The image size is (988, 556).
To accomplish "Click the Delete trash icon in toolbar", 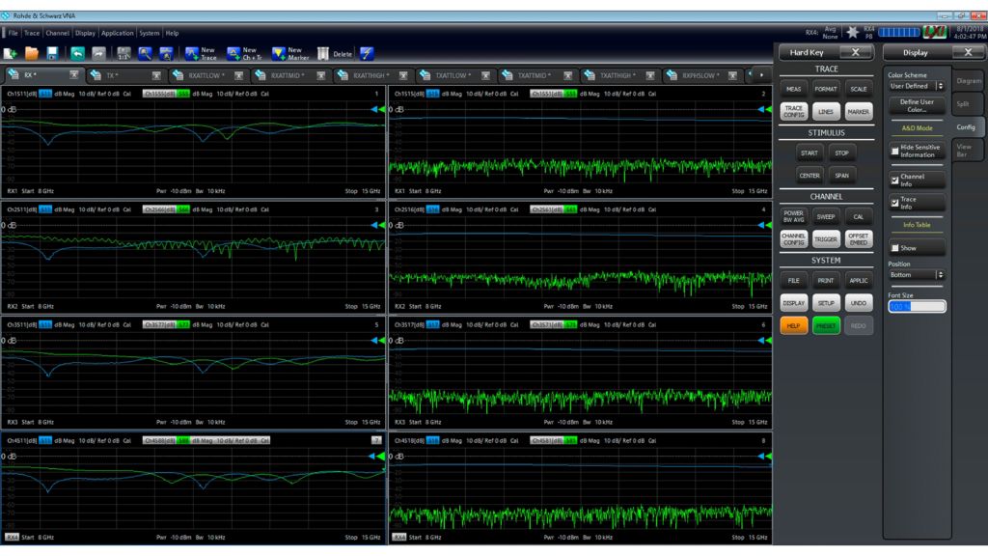I will [323, 54].
